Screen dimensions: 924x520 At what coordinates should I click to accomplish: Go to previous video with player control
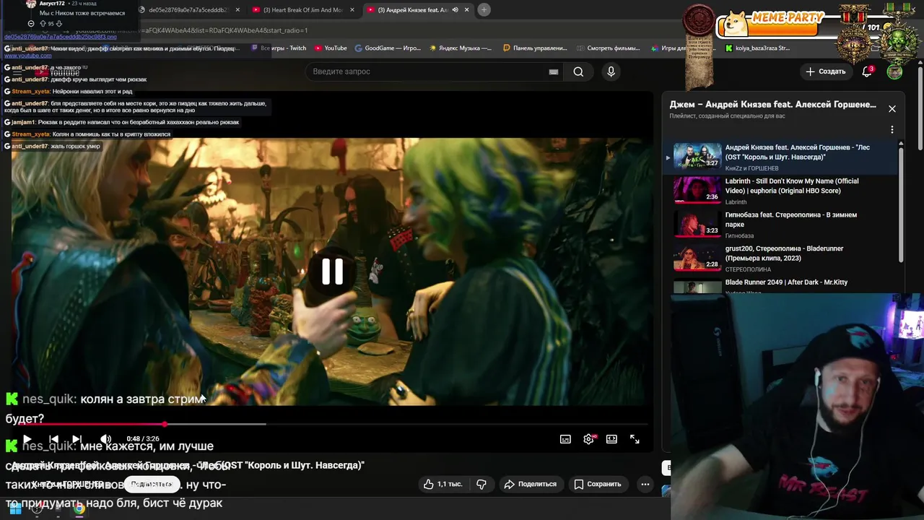[x=53, y=439]
